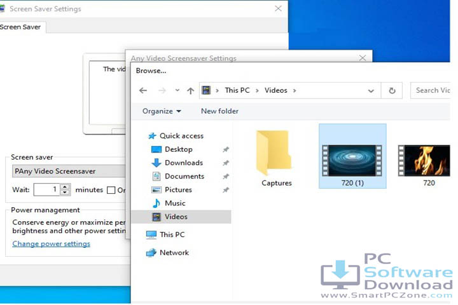The width and height of the screenshot is (458, 305).
Task: Click the Captures folder name label
Action: [276, 183]
